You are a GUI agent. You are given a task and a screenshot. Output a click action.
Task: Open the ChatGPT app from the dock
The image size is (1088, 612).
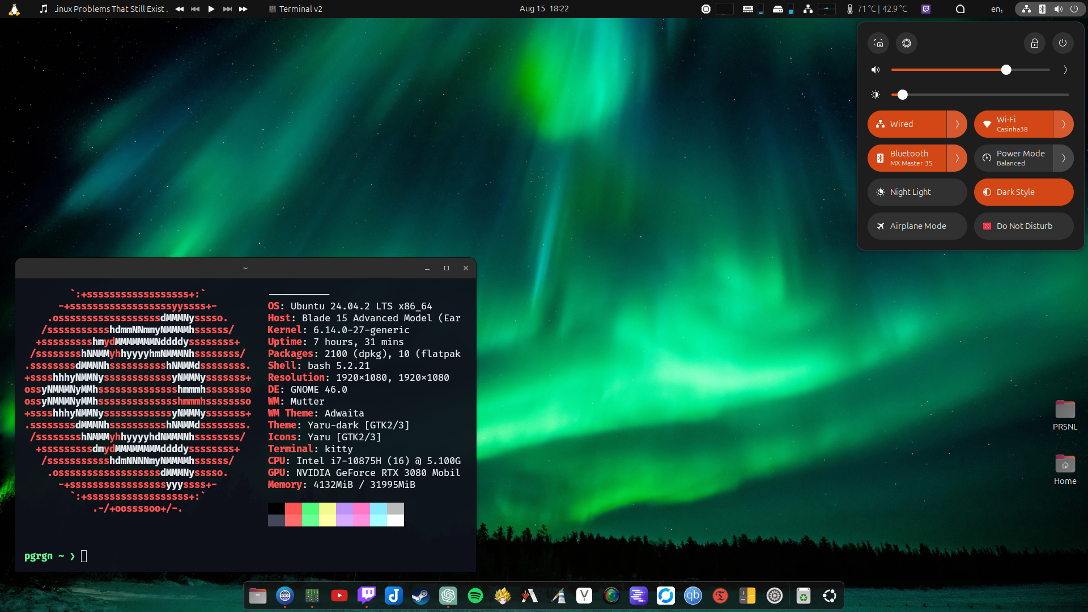coord(448,596)
